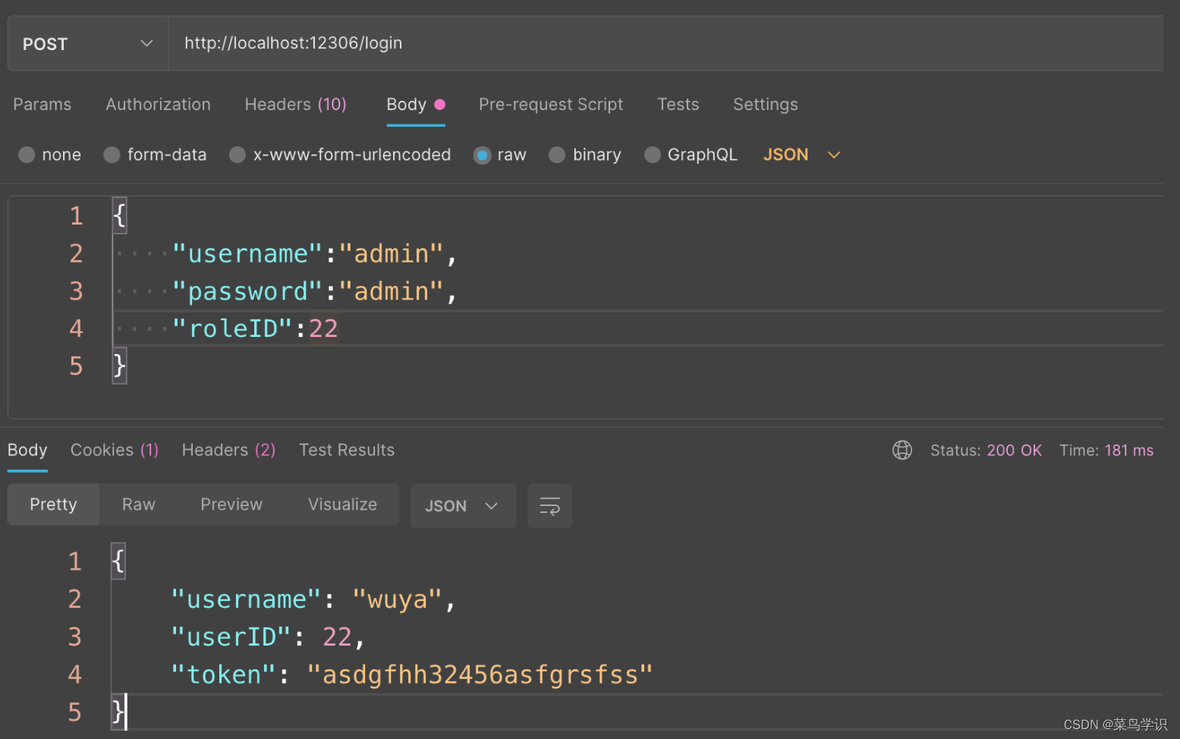The height and width of the screenshot is (739, 1180).
Task: Toggle the word wrap icon
Action: (x=549, y=505)
